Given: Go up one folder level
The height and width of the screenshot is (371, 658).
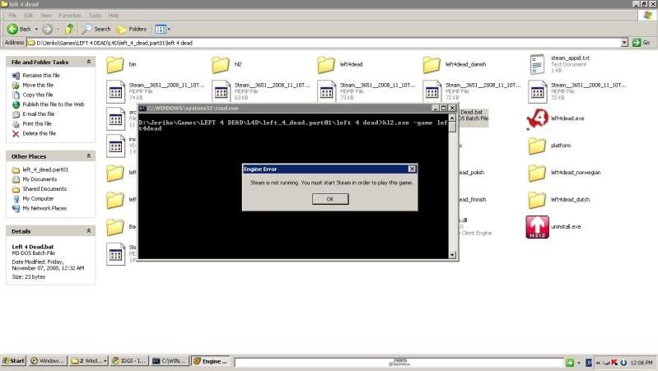Looking at the screenshot, I should (x=70, y=29).
